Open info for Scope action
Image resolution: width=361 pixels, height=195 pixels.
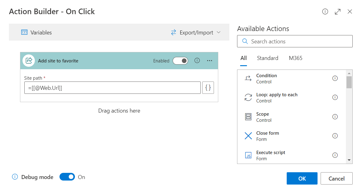pyautogui.click(x=335, y=117)
